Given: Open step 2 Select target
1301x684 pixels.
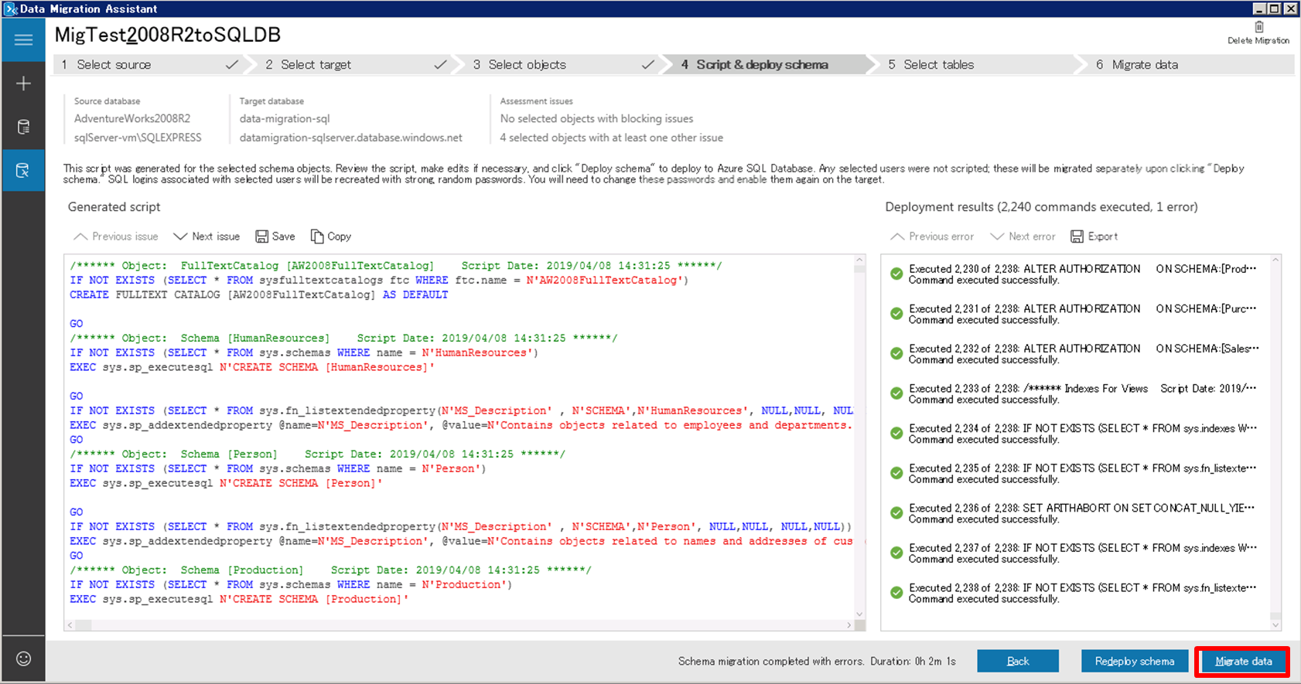Looking at the screenshot, I should [x=356, y=65].
